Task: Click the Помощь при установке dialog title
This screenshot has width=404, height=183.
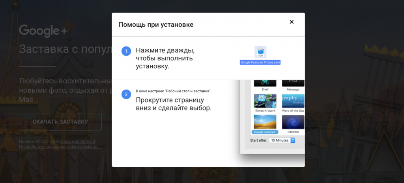Action: [x=156, y=25]
